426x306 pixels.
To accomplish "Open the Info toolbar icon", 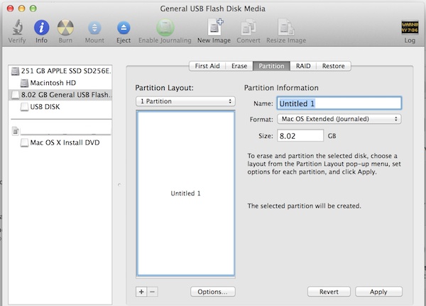I will pos(41,28).
